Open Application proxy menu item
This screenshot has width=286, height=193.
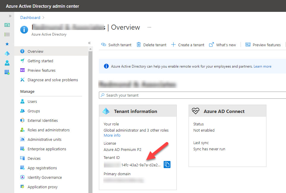42,187
